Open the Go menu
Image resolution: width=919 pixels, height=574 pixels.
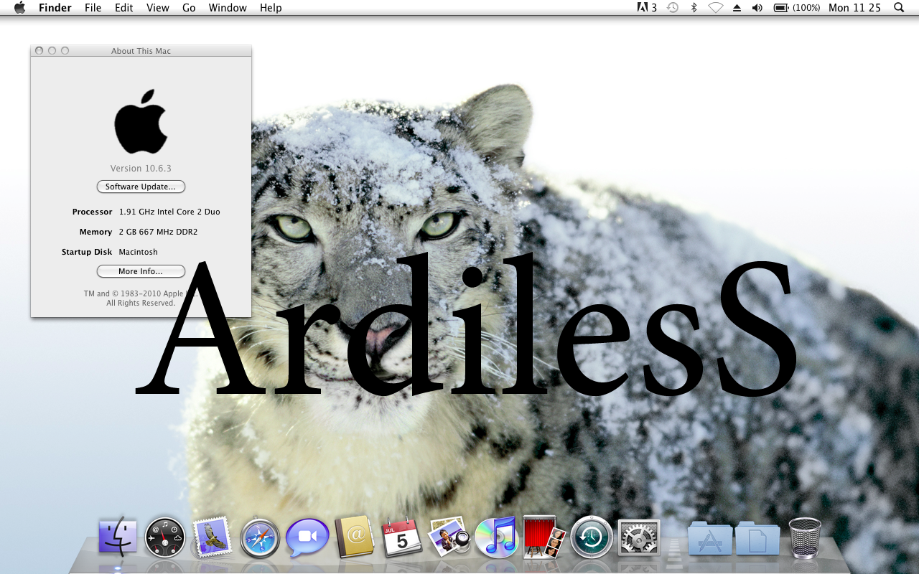point(189,8)
